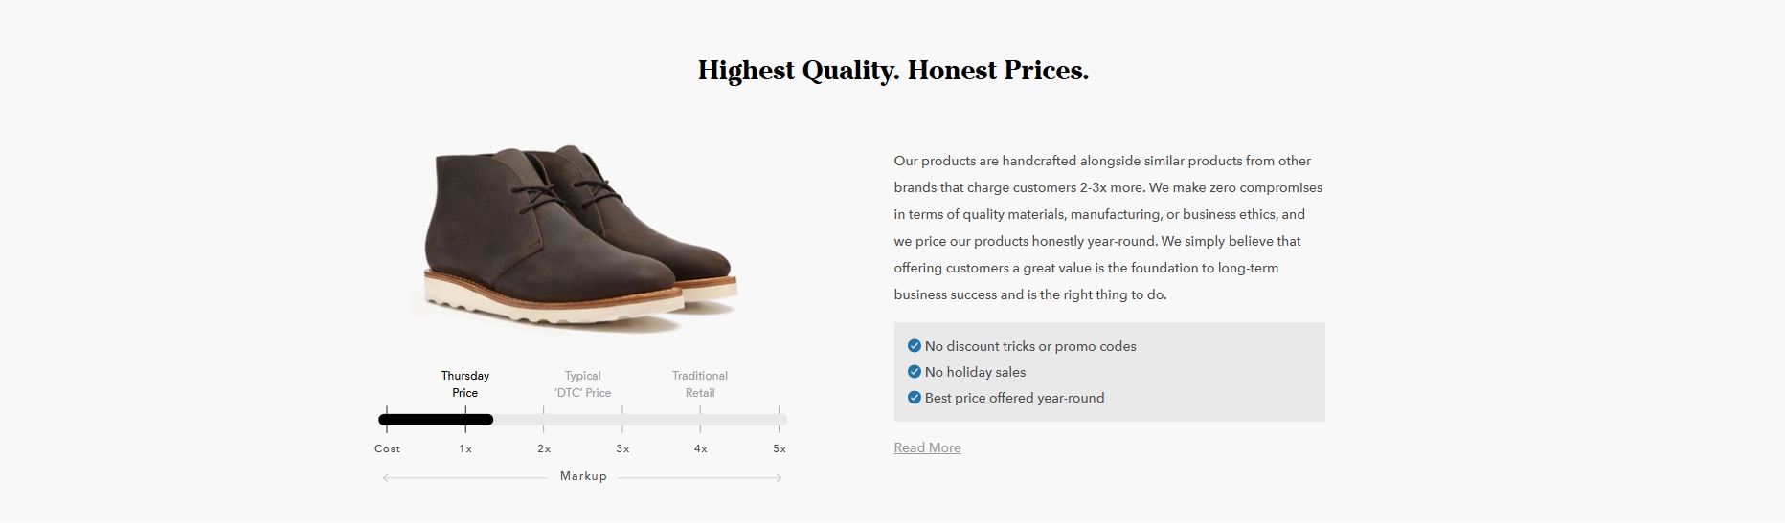Viewport: 1785px width, 523px height.
Task: Click checkmark icon beside No holiday sales
Action: click(x=914, y=372)
